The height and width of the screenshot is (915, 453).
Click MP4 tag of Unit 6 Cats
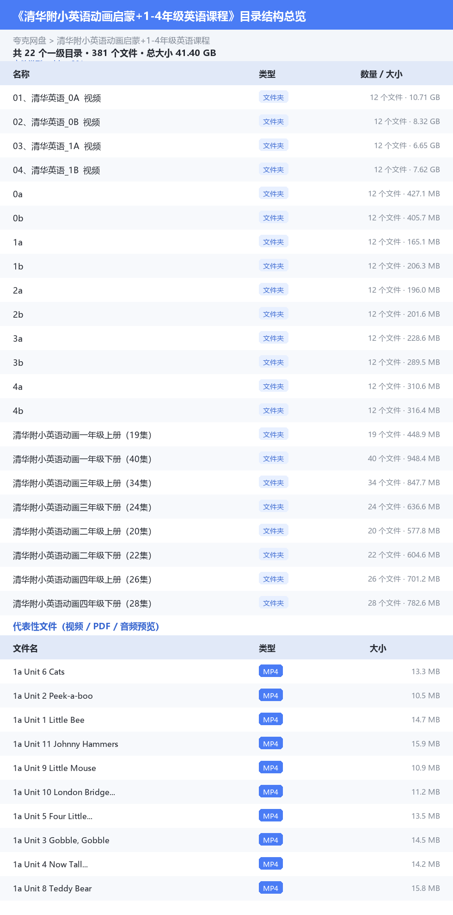271,671
